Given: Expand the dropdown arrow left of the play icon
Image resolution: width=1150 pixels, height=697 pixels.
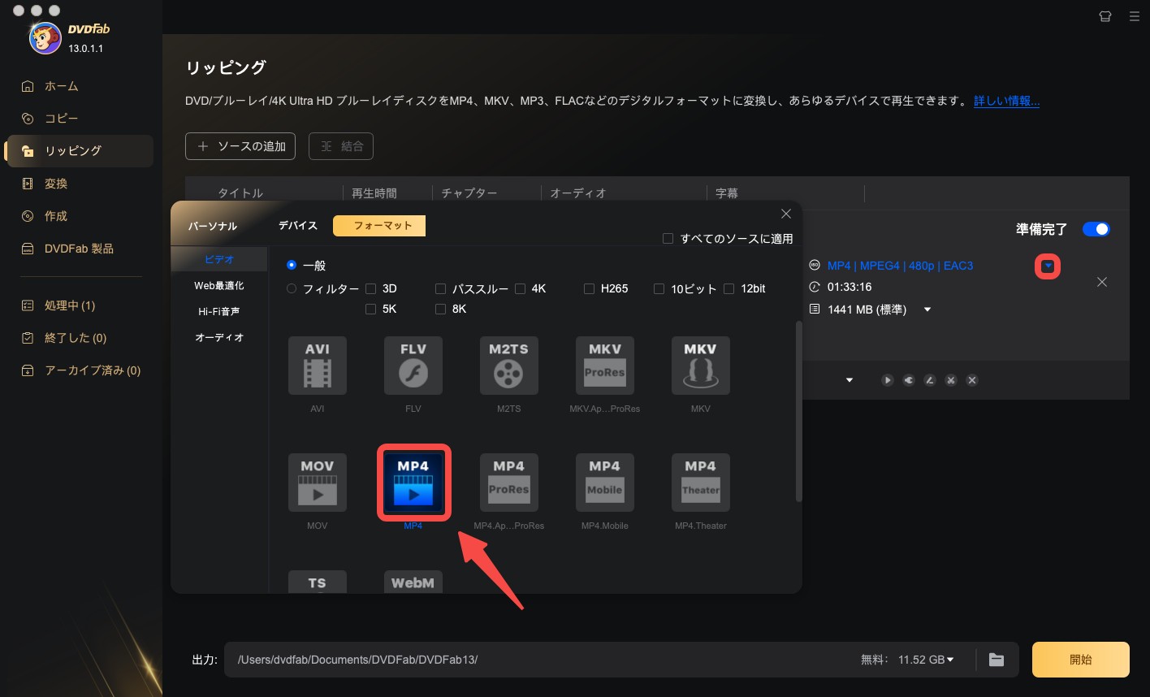Looking at the screenshot, I should (850, 380).
